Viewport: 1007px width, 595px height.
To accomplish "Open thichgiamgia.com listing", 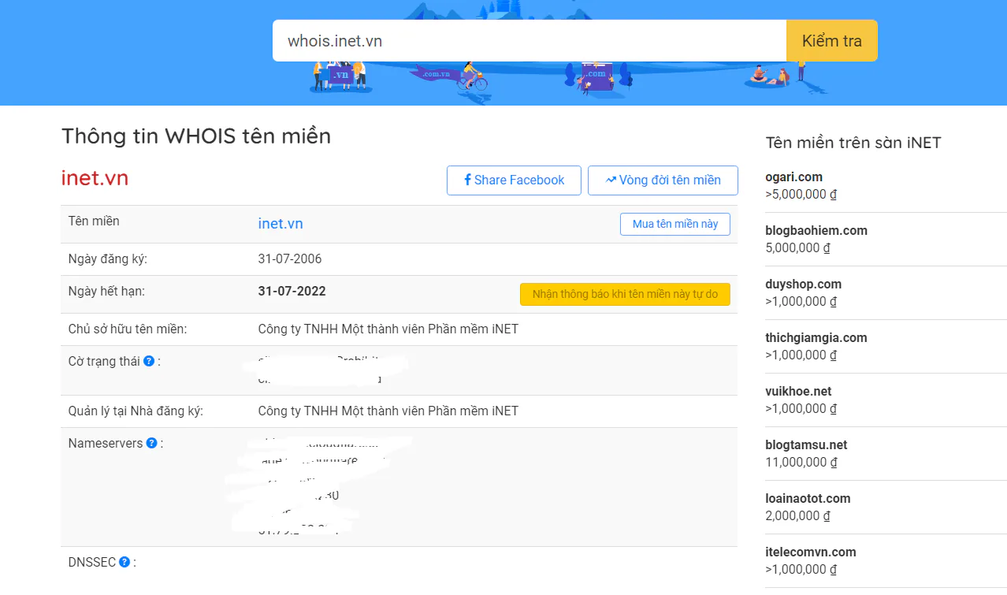I will click(x=816, y=338).
